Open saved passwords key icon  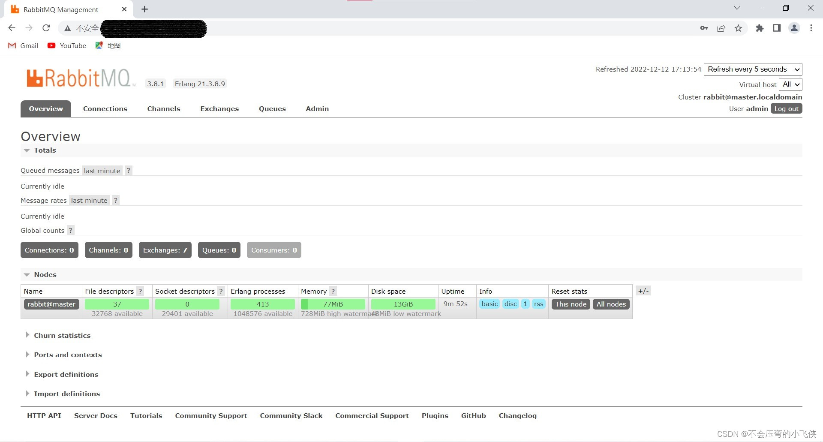coord(704,28)
